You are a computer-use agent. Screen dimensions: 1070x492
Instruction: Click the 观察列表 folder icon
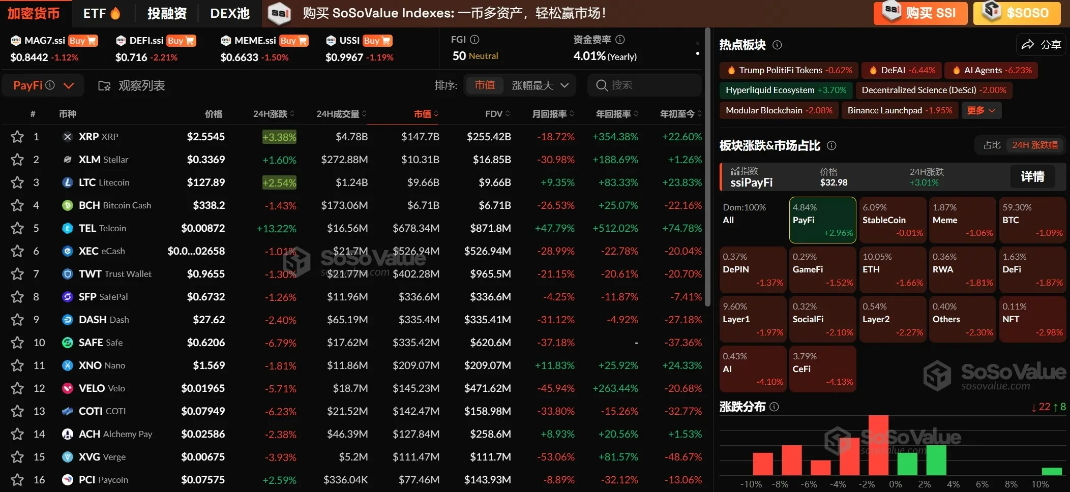coord(104,86)
